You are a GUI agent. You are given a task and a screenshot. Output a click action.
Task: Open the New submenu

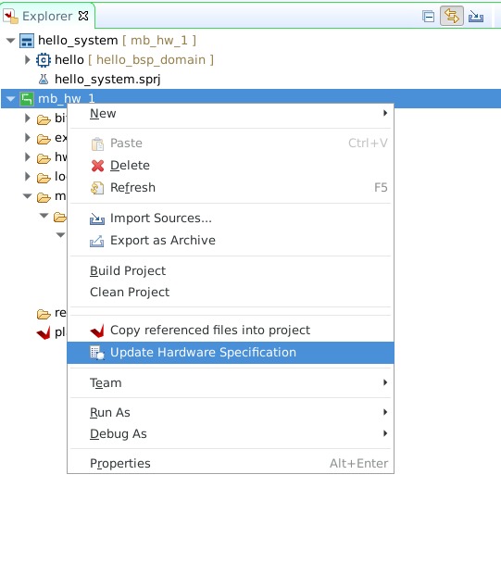click(x=231, y=114)
